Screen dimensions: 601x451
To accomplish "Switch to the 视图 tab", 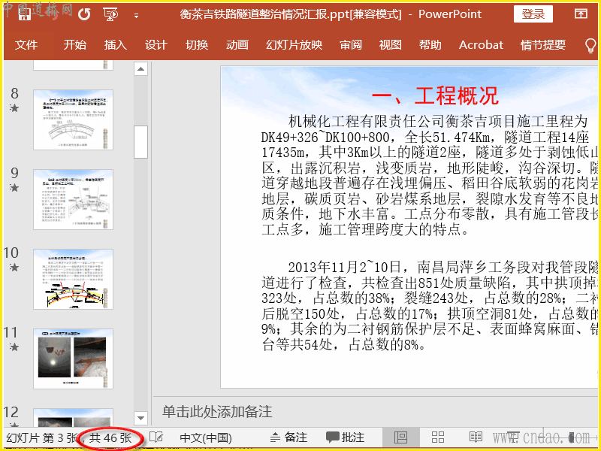I will pyautogui.click(x=390, y=45).
